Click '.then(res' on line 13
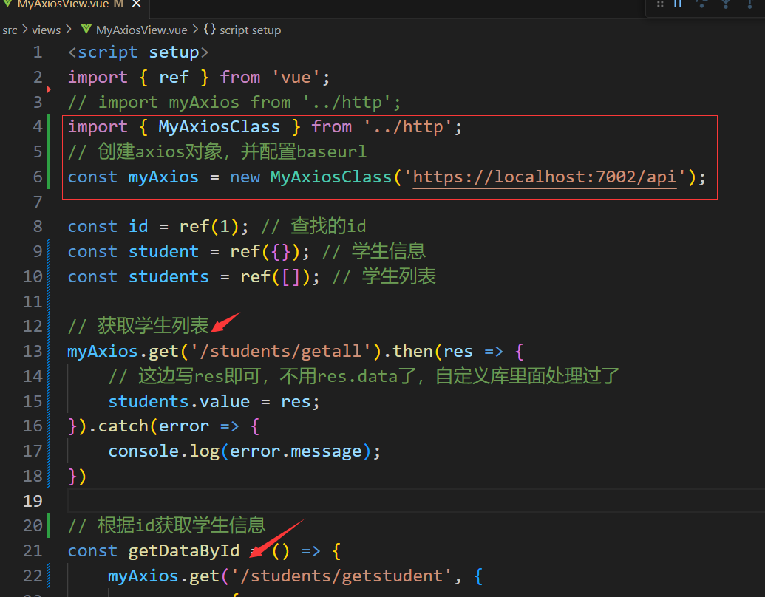The image size is (765, 597). pos(429,351)
